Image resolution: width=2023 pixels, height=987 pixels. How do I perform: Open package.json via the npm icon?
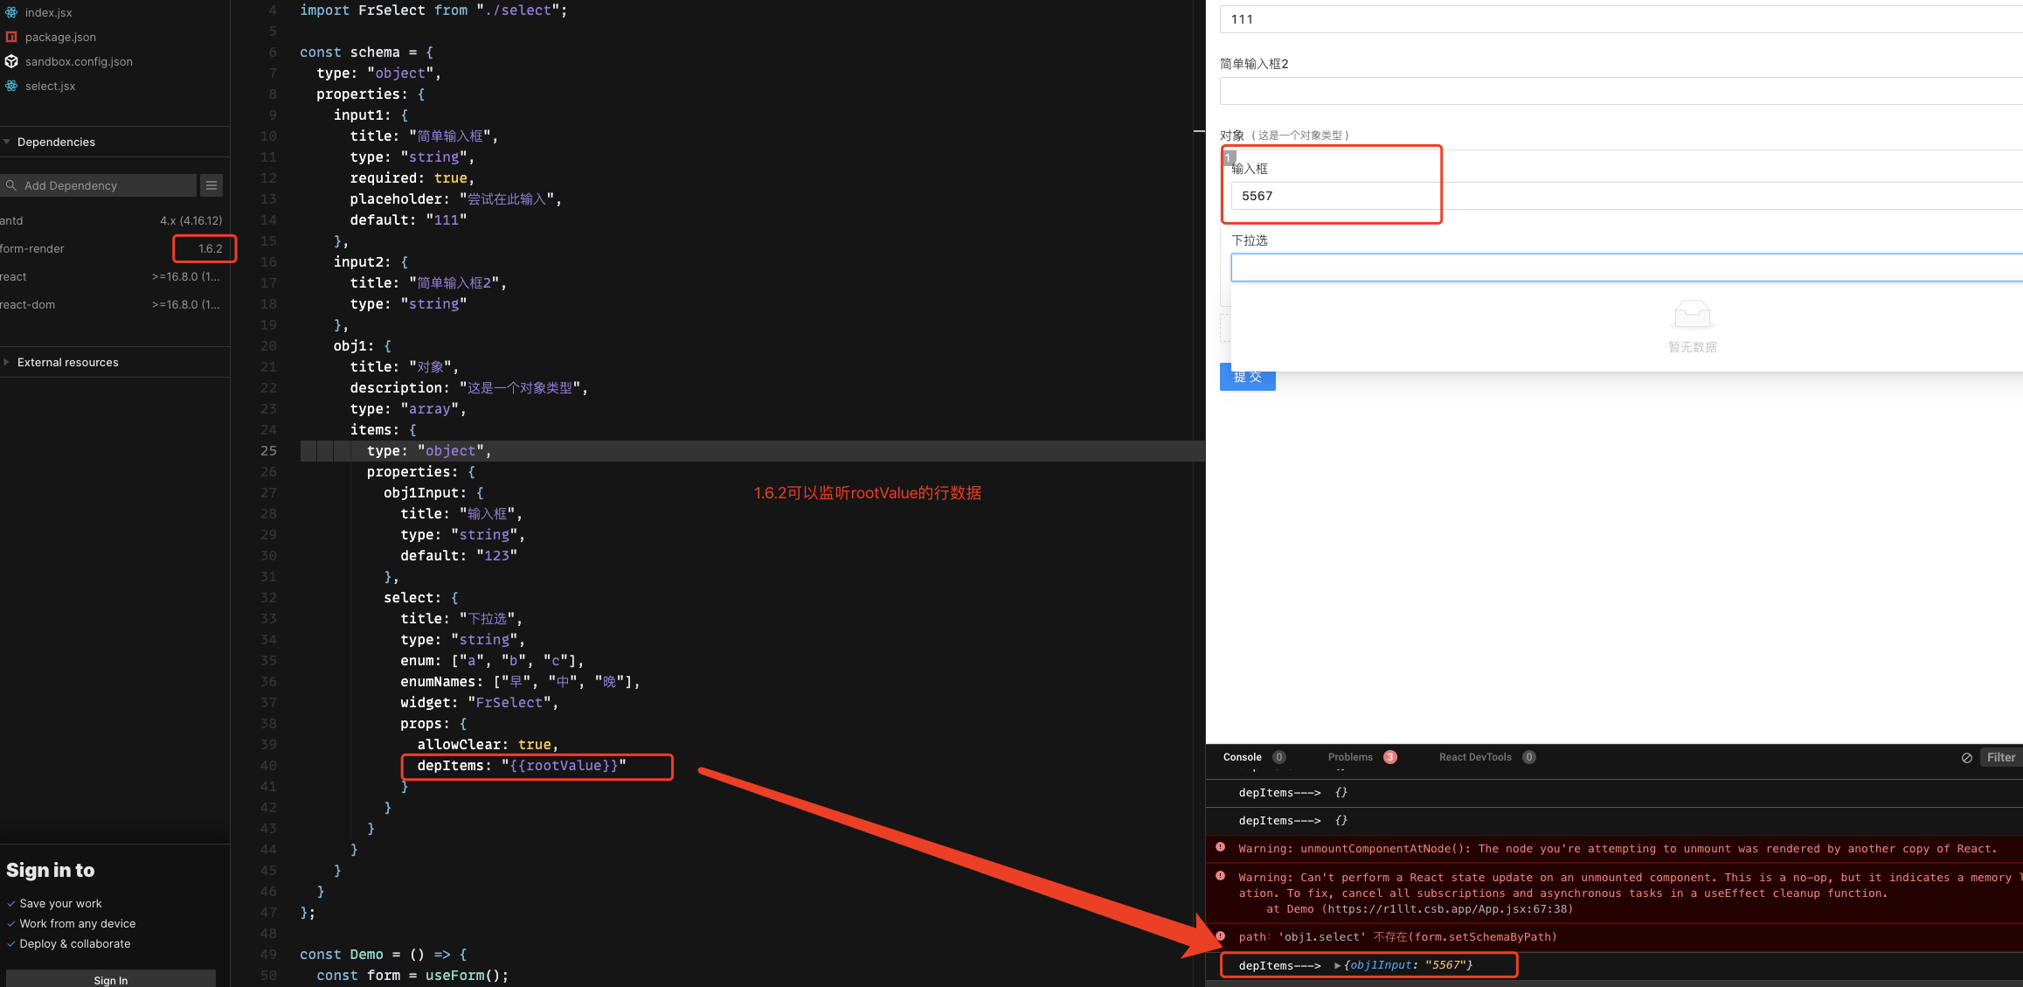click(11, 37)
